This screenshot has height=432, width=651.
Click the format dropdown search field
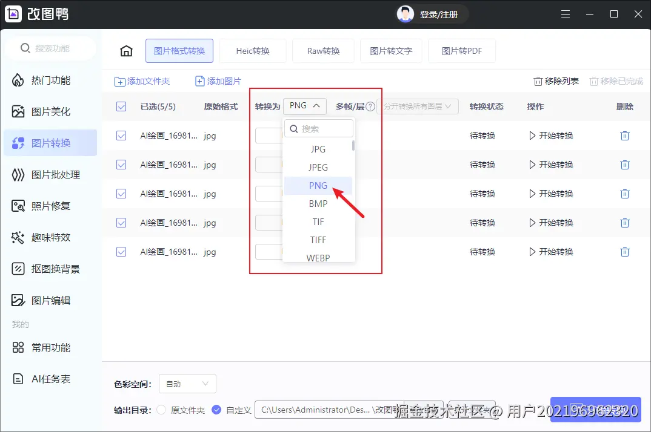pyautogui.click(x=319, y=128)
